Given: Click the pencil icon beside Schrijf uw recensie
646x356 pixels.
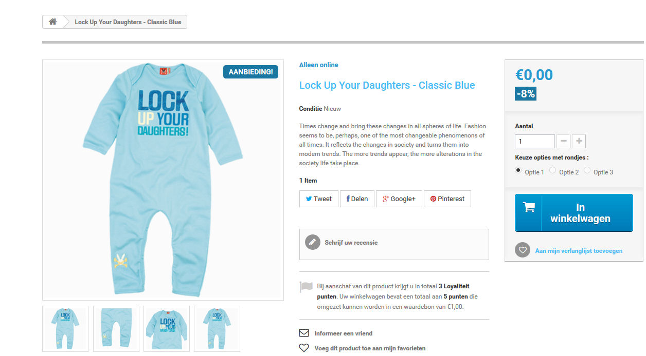Looking at the screenshot, I should pyautogui.click(x=313, y=243).
